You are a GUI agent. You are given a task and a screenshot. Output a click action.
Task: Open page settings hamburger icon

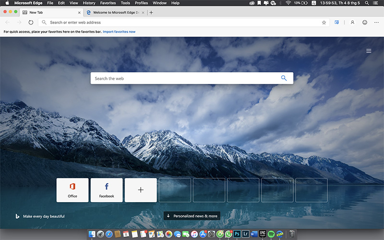coord(369,51)
